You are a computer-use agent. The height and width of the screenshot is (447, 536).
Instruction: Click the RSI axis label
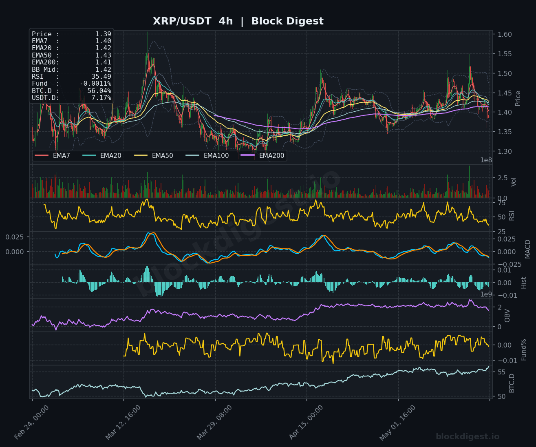[512, 215]
